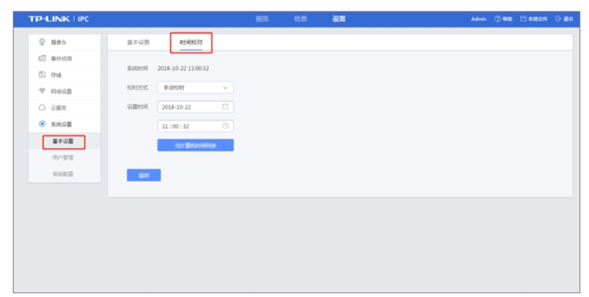
Task: Click the 系统时间 label
Action: [138, 68]
